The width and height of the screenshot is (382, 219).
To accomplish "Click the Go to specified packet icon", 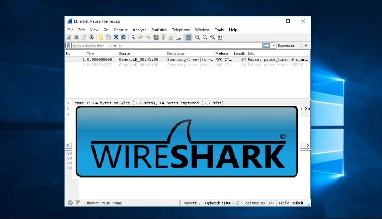I will (x=156, y=37).
